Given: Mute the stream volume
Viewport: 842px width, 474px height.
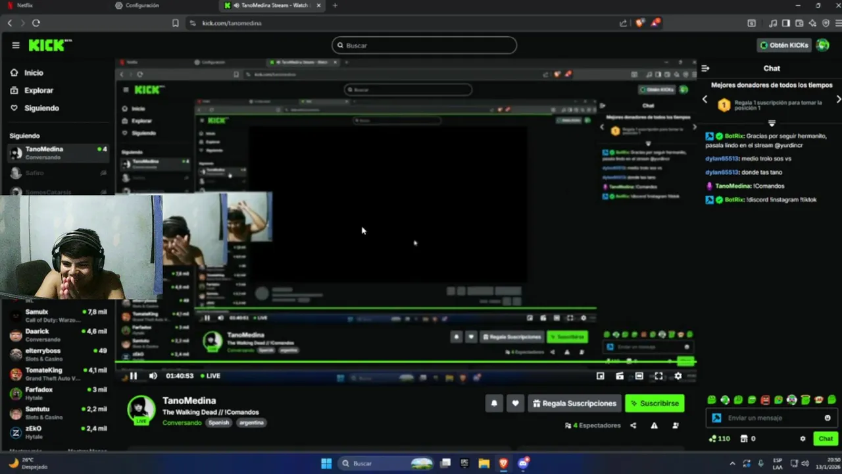Looking at the screenshot, I should tap(153, 376).
